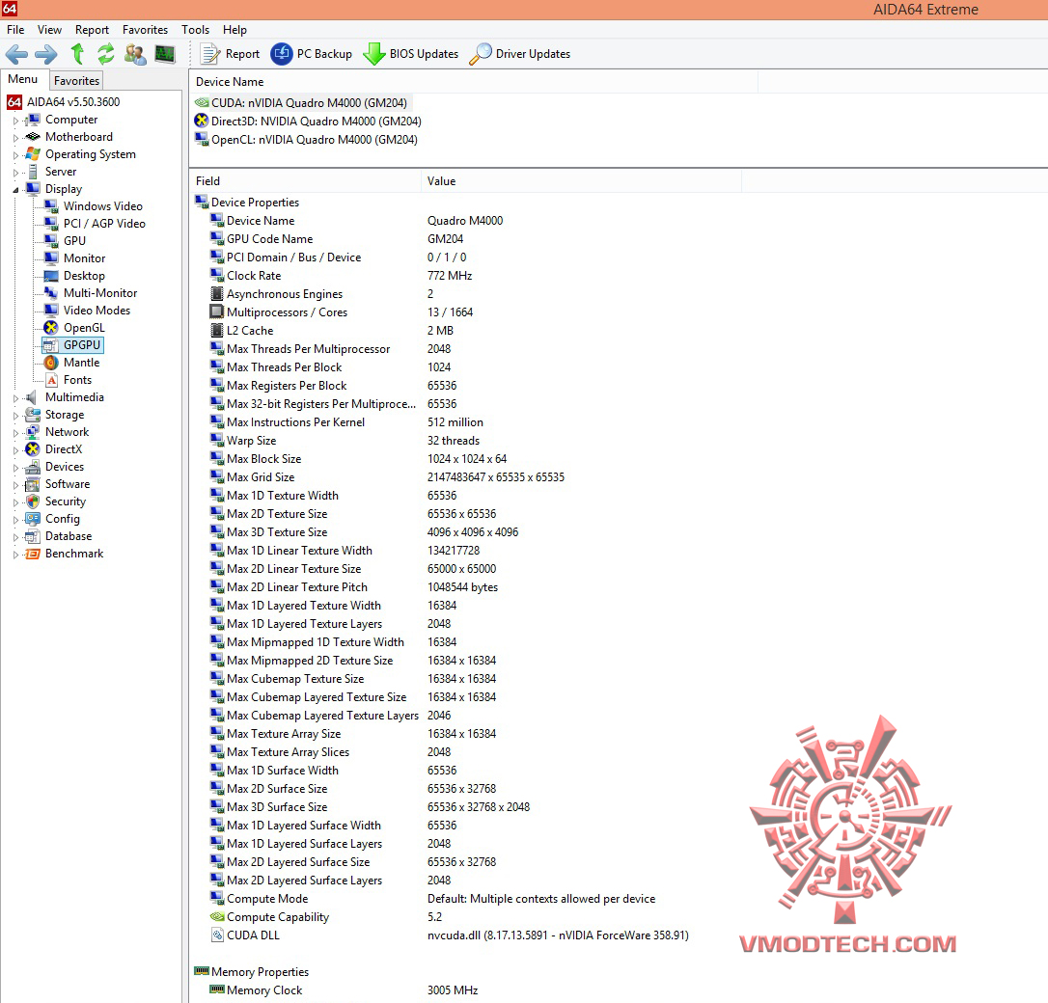Click the Back navigation arrow
The image size is (1048, 1003).
coord(16,53)
